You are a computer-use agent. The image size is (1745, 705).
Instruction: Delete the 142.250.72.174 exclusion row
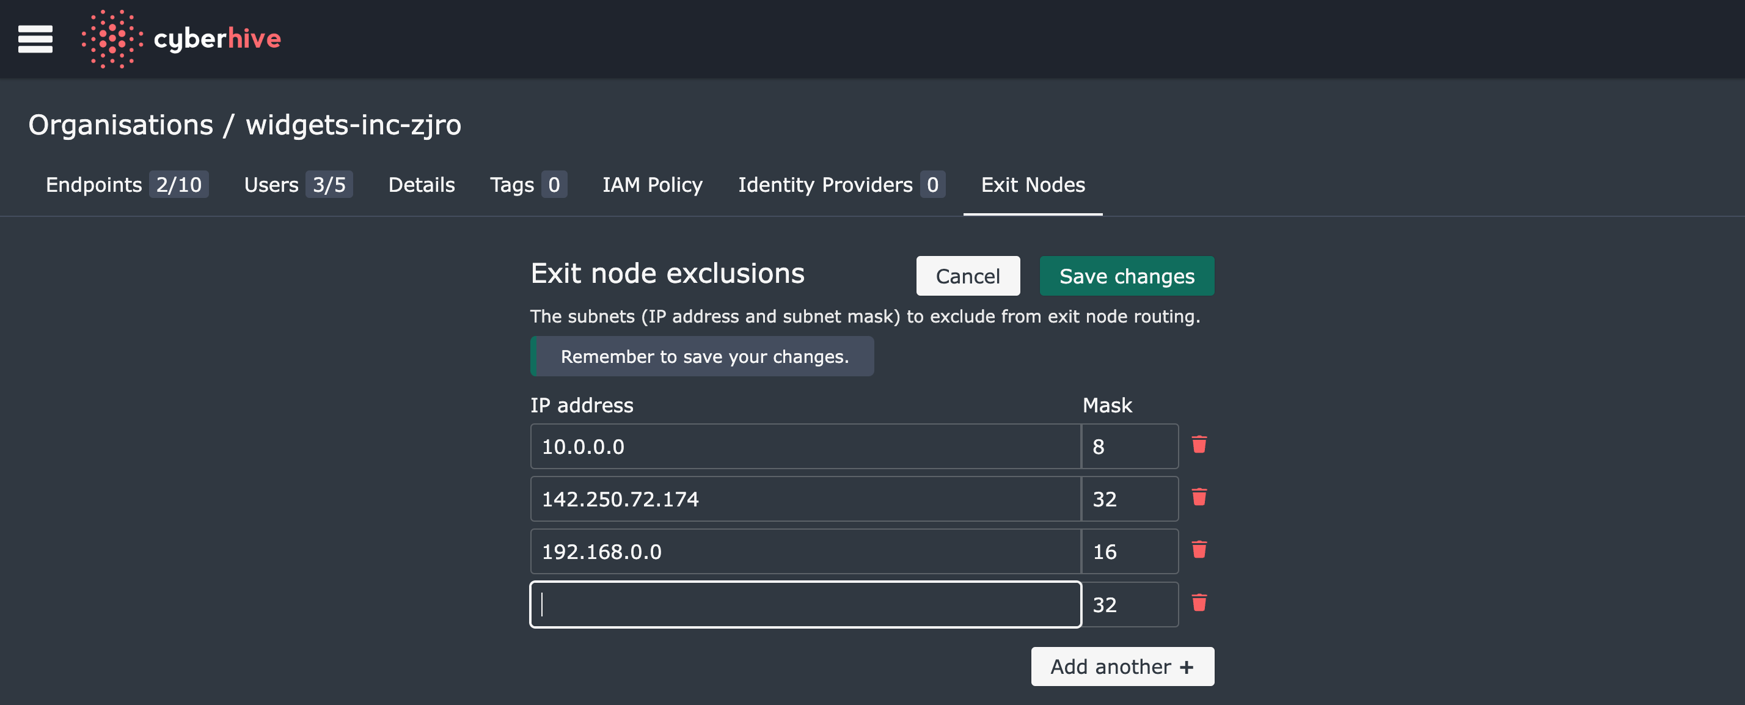coord(1198,498)
